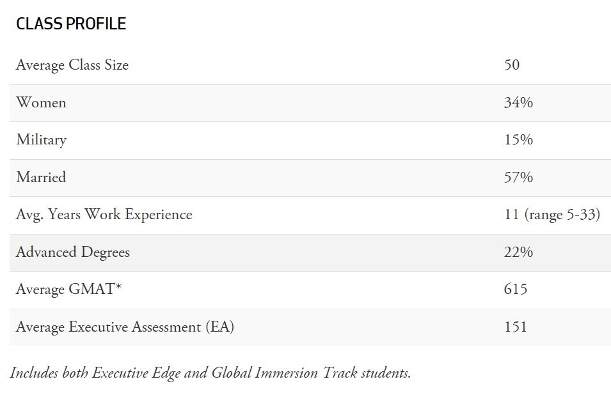611x393 pixels.
Task: Select the Military row label
Action: pos(41,140)
